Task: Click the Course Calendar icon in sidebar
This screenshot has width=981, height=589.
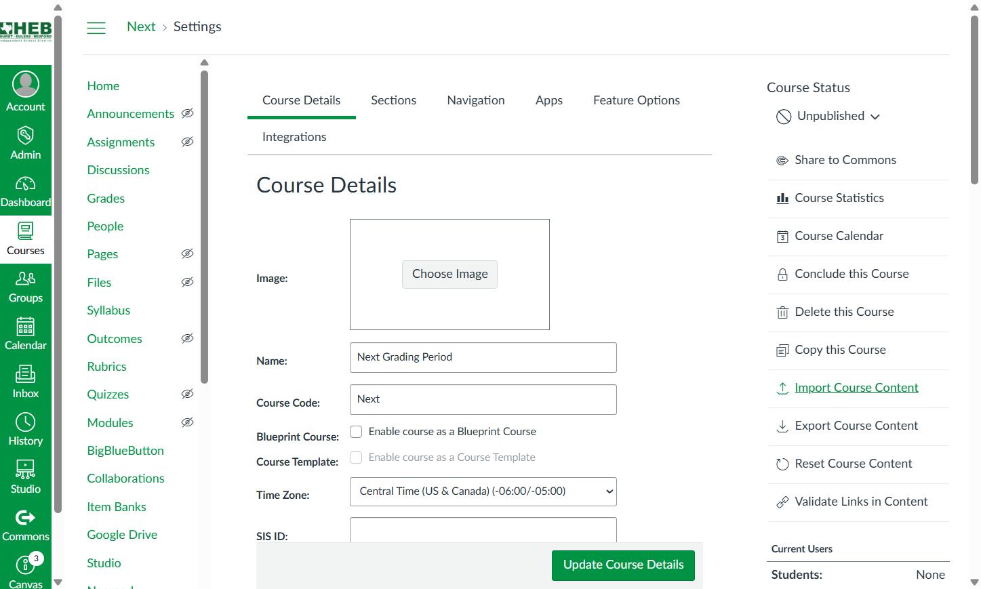Action: pyautogui.click(x=782, y=237)
